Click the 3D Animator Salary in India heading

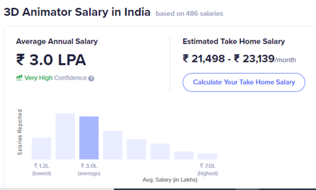pyautogui.click(x=77, y=12)
